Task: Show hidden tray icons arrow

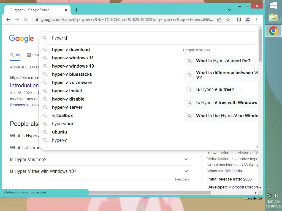Action: tap(269, 189)
